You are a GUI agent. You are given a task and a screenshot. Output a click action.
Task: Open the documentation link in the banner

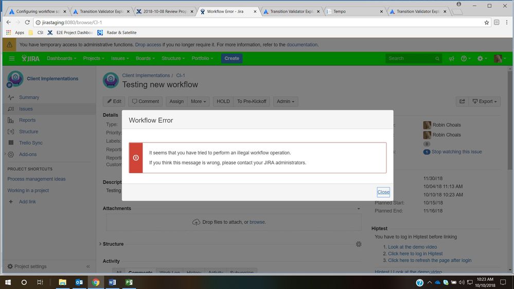pos(302,45)
